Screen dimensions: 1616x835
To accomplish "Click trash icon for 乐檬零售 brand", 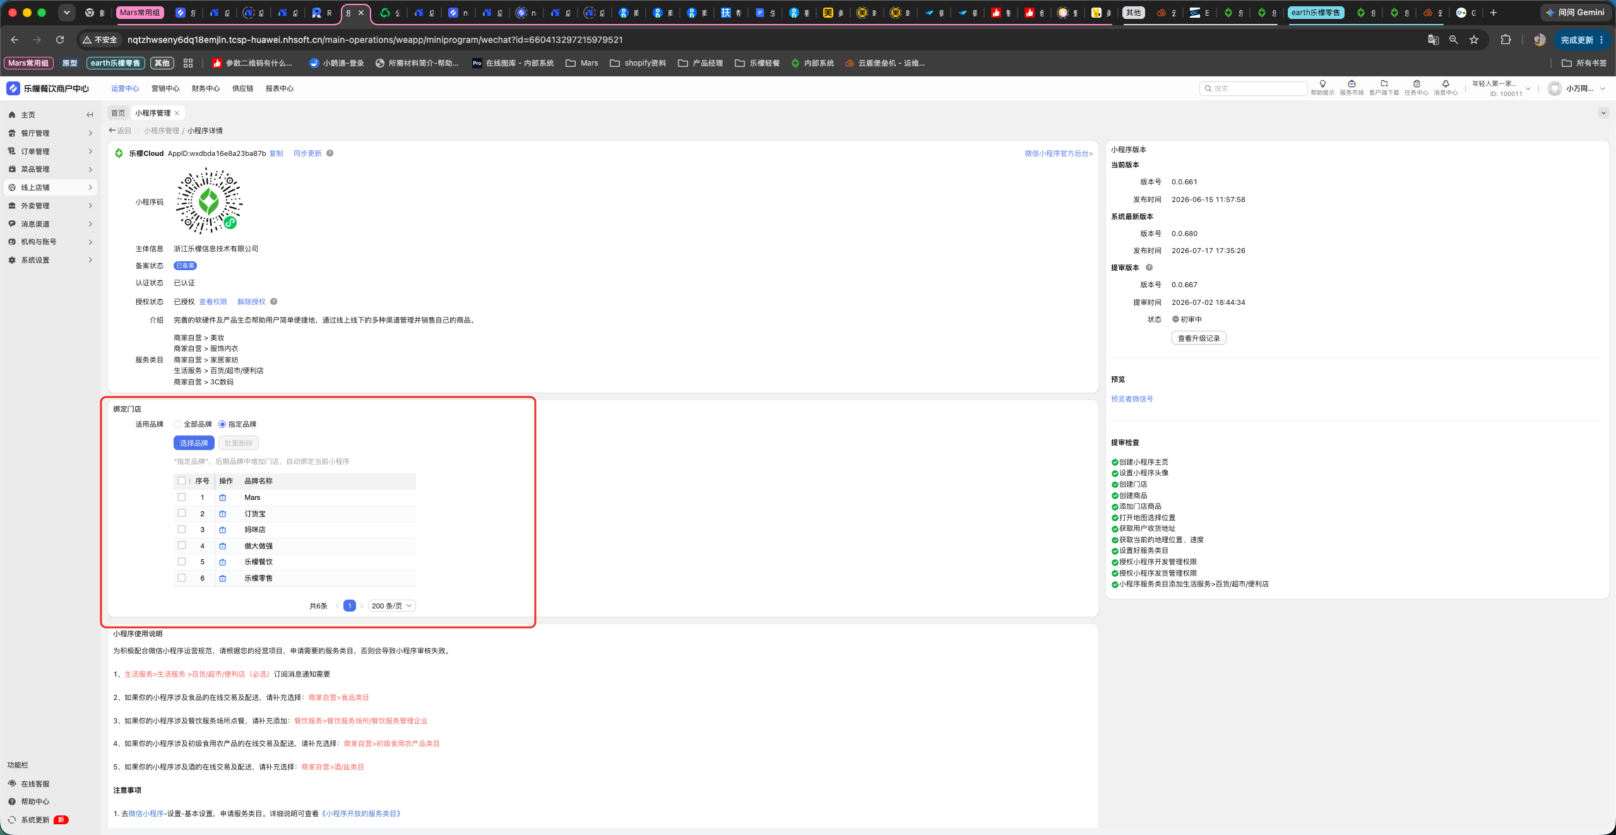I will coord(222,578).
